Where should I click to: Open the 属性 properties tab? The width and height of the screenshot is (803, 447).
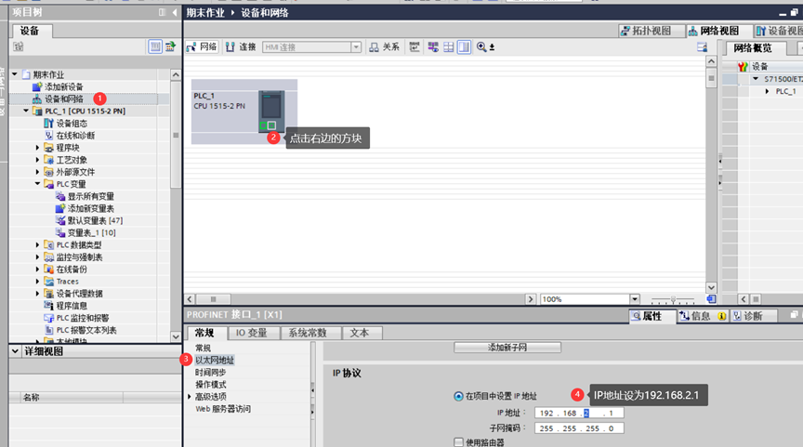pyautogui.click(x=651, y=317)
